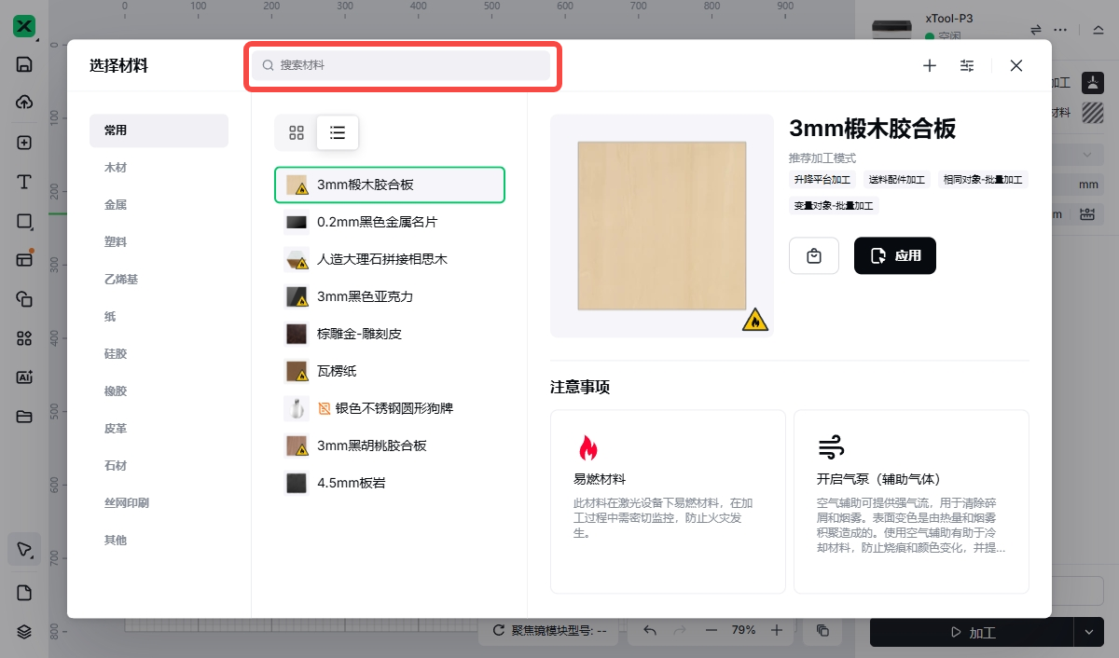Click the 应用 apply button
Image resolution: width=1119 pixels, height=658 pixels.
pos(894,255)
